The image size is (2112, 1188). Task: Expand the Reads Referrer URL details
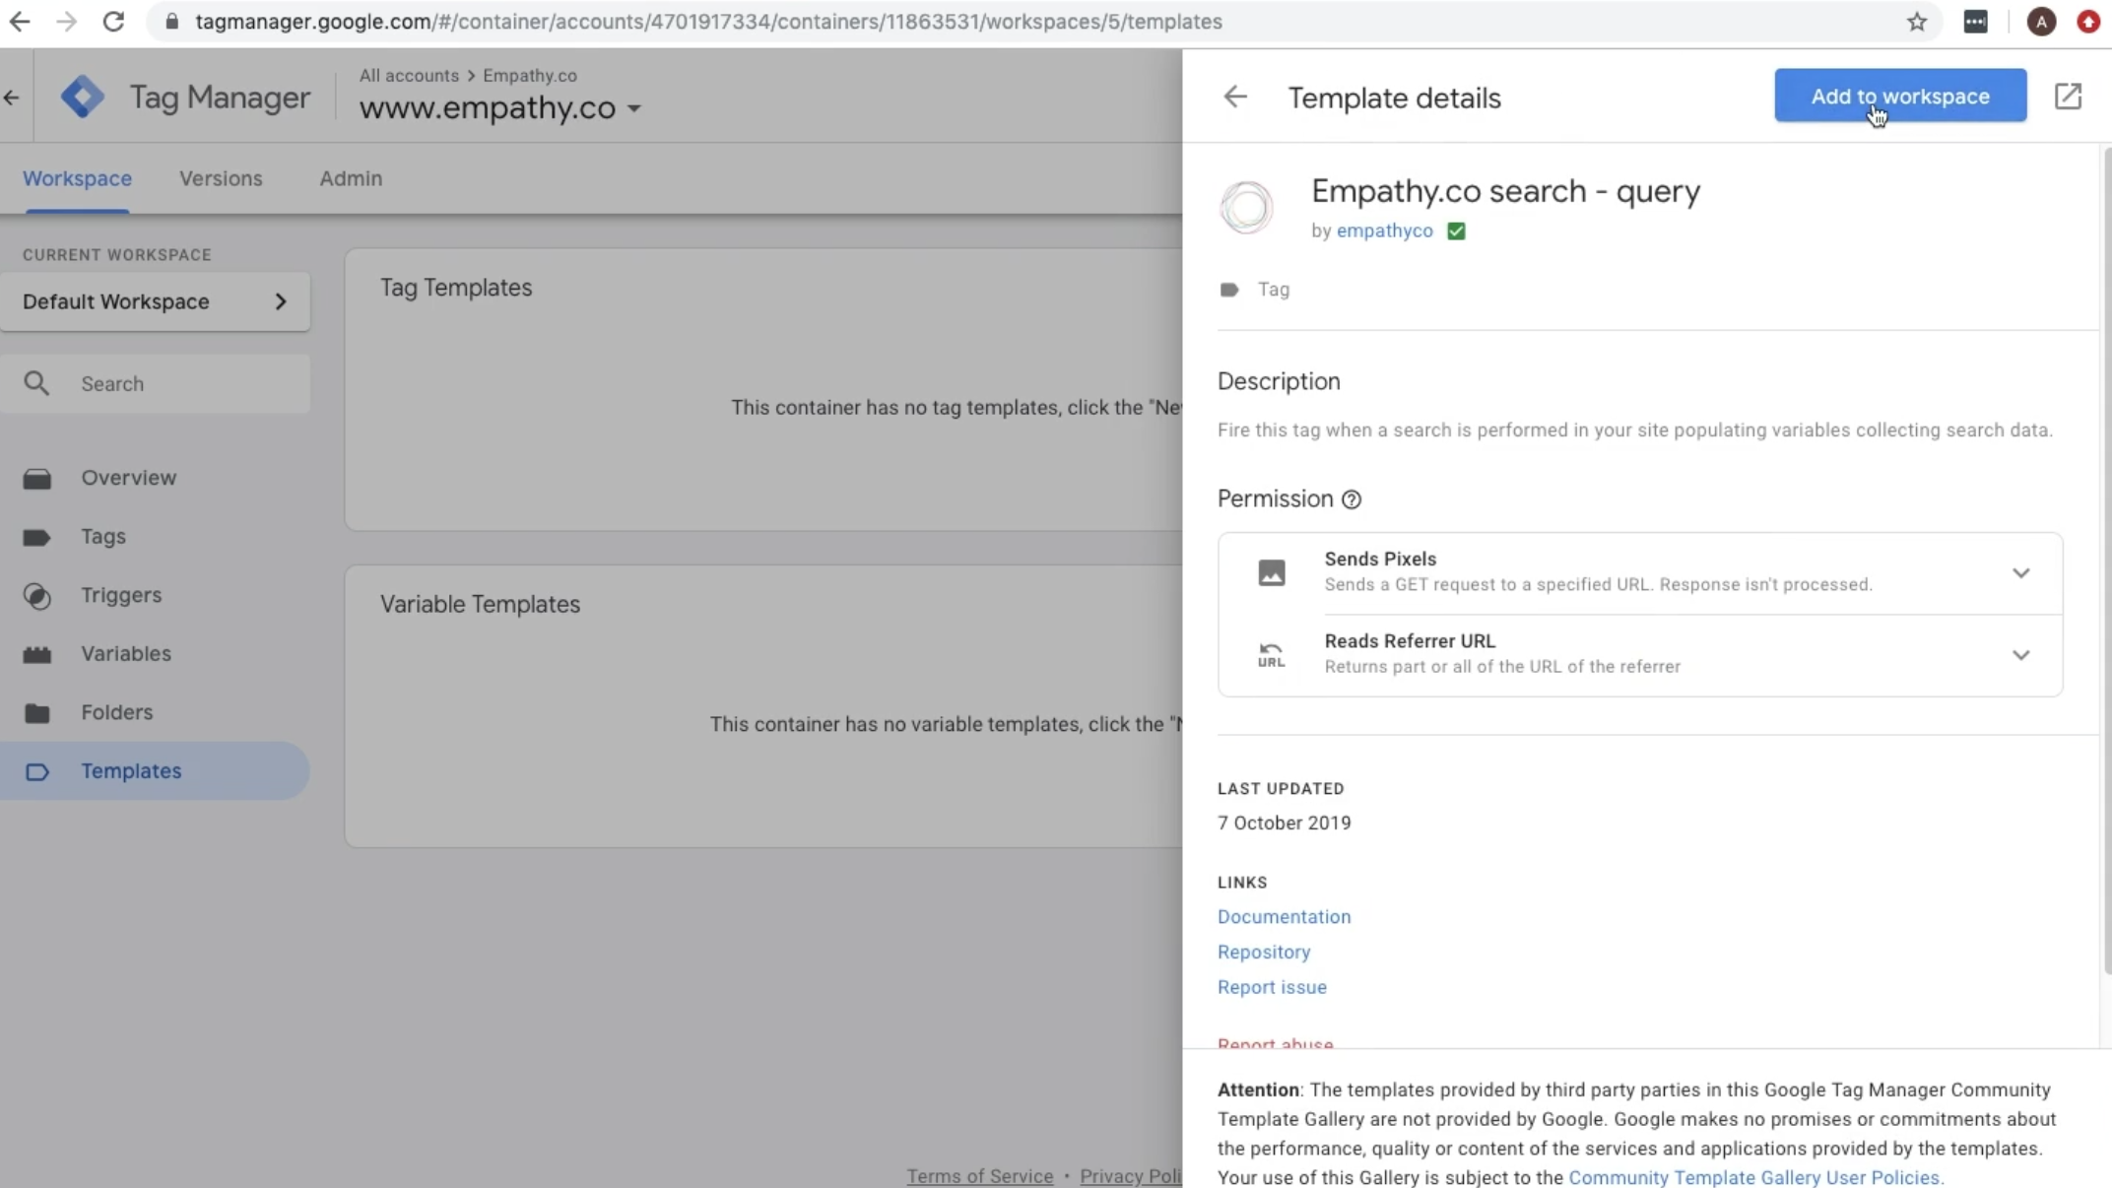tap(2020, 654)
